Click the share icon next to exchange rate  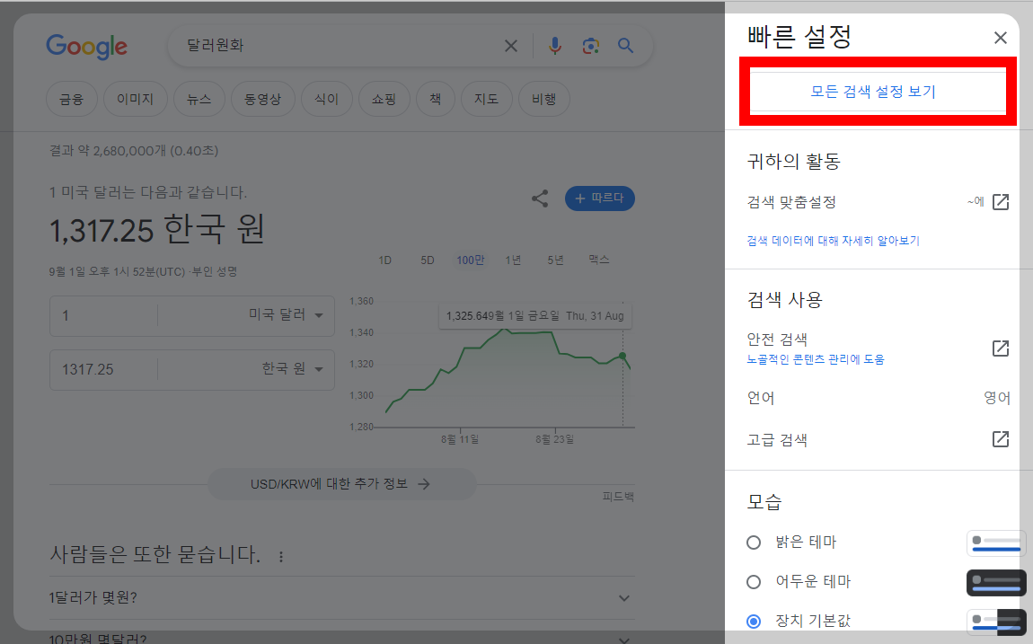tap(540, 198)
